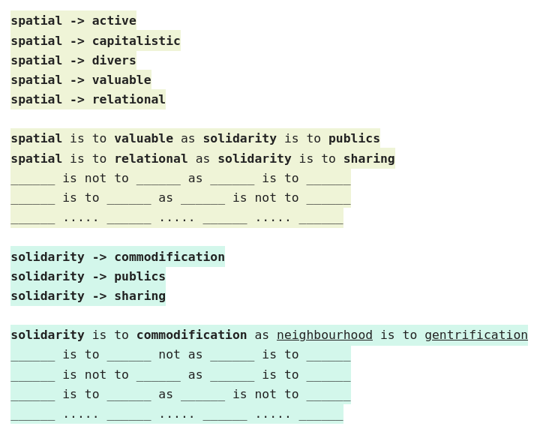Select the 'solidarity -> sharing' line
Viewport: 555px width, 435px height.
88,296
